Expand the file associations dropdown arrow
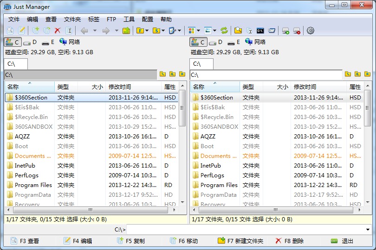Screen dimensions: 376x250 pos(179,31)
